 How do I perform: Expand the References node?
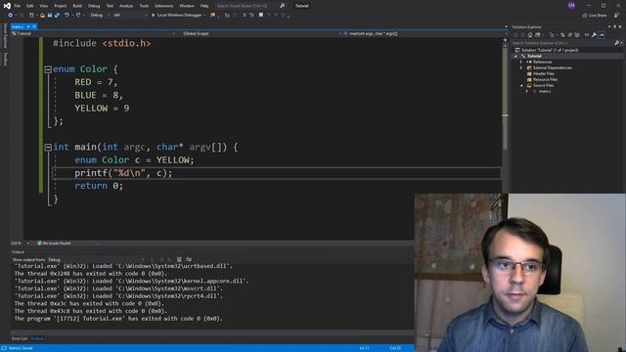tap(521, 63)
